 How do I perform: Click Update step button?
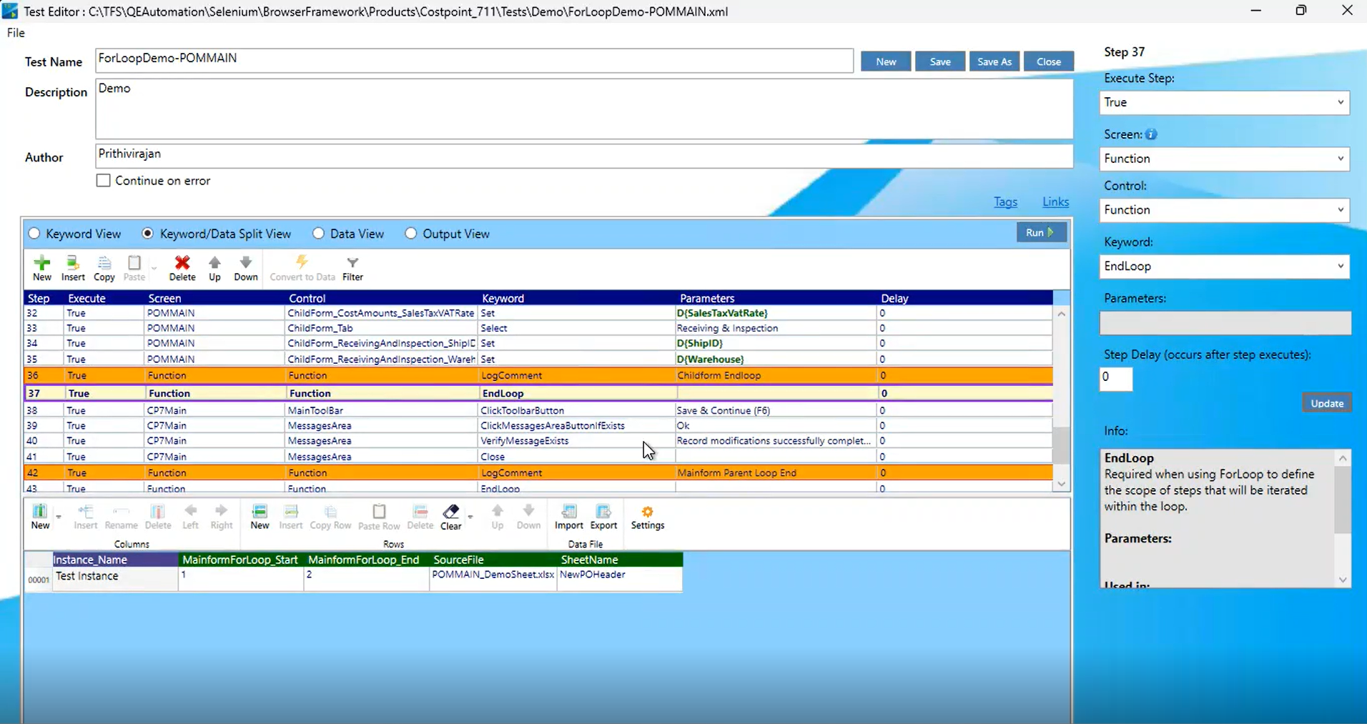click(x=1327, y=403)
